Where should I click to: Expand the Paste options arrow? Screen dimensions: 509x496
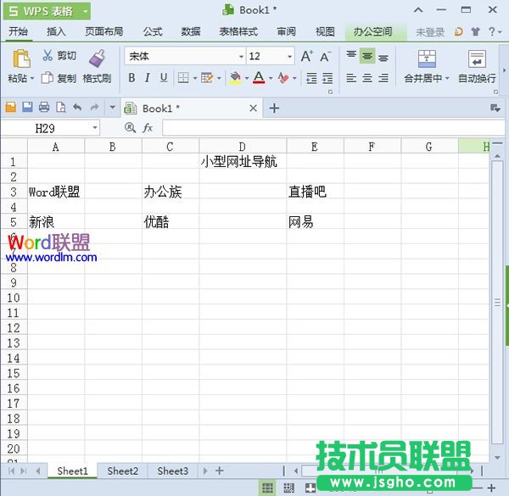(32, 78)
